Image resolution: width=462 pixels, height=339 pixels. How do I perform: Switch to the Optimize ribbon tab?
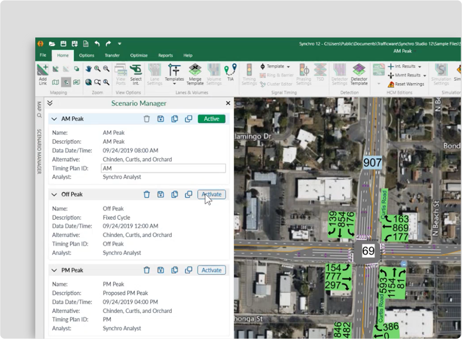[139, 55]
